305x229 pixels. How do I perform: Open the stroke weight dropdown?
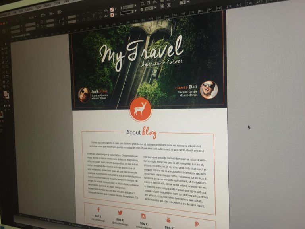click(135, 6)
